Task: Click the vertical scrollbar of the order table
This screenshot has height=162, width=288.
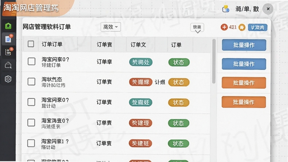Action: (x=214, y=61)
